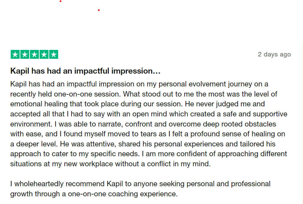Click the second green rating star

[x=25, y=54]
